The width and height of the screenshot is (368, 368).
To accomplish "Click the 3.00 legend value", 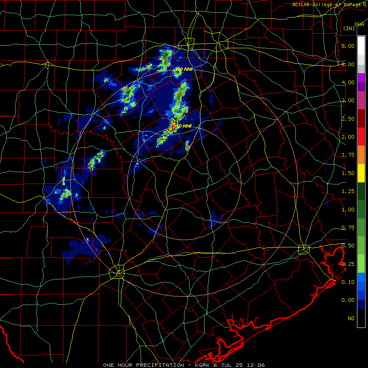I will pos(348,101).
